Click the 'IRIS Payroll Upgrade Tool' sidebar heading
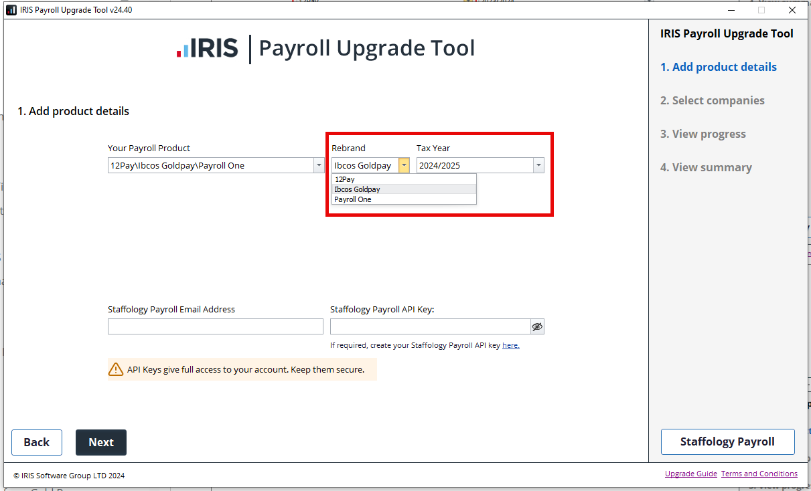The height and width of the screenshot is (491, 811). tap(727, 33)
